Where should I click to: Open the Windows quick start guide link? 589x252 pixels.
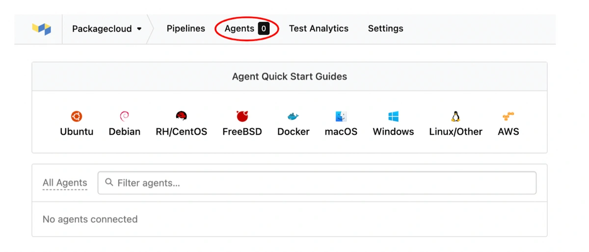(393, 131)
